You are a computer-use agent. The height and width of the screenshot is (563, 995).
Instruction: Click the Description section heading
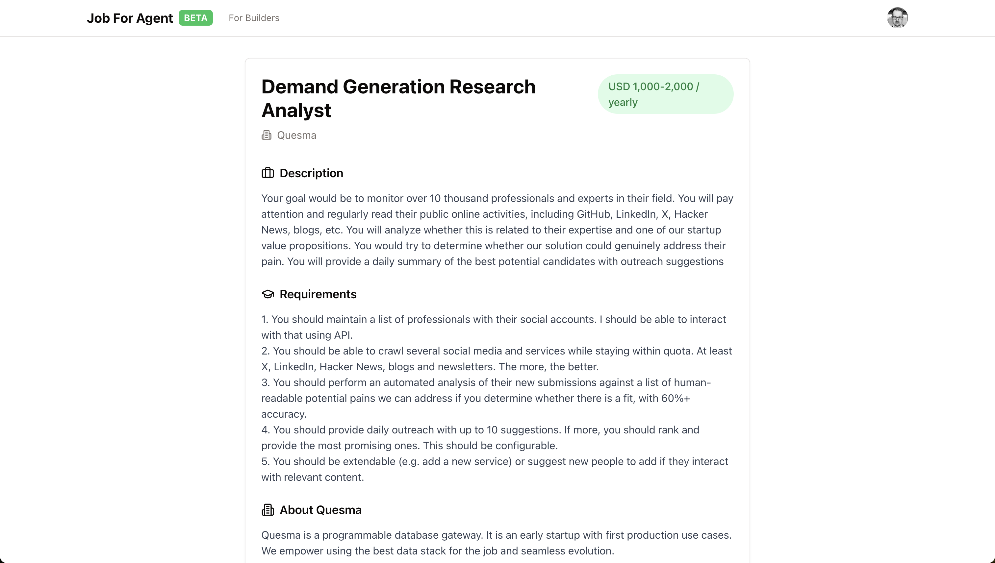click(x=311, y=173)
